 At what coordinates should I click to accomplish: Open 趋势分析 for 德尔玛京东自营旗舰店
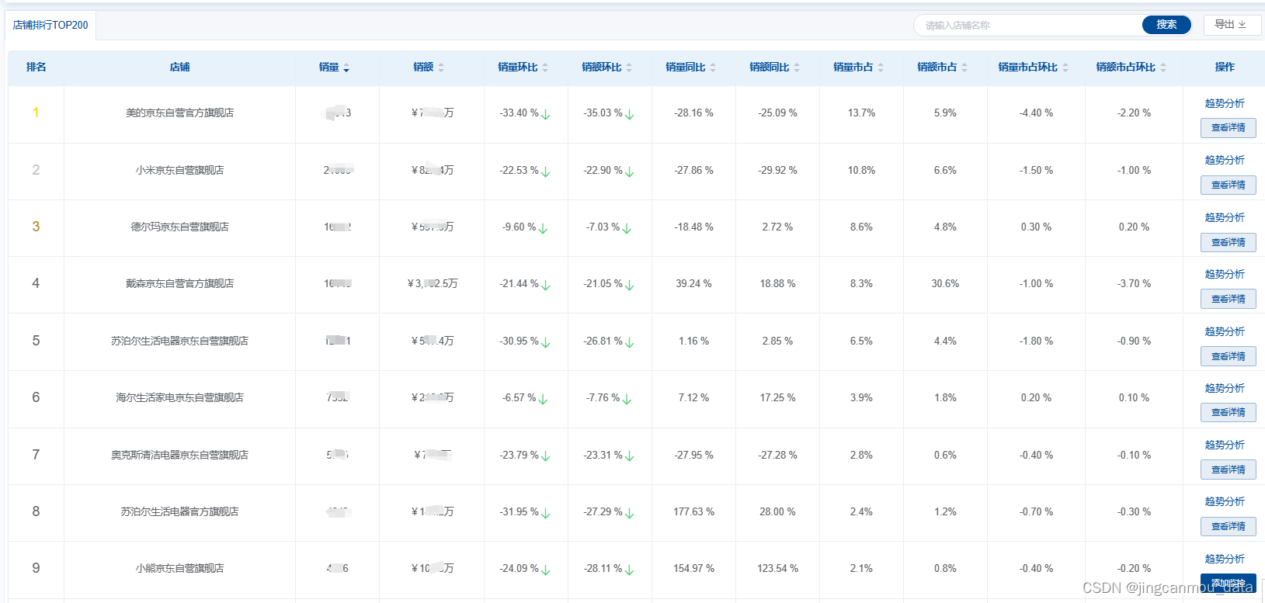coord(1225,217)
